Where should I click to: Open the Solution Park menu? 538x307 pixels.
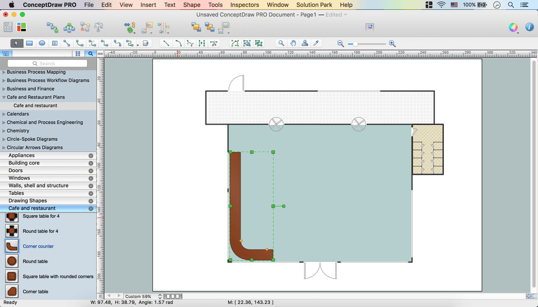(314, 5)
